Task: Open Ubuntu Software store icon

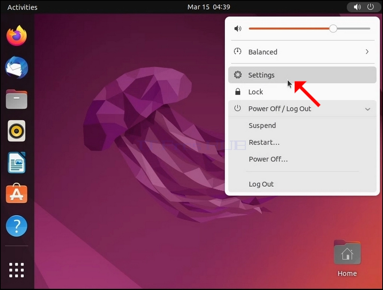Action: coord(17,193)
